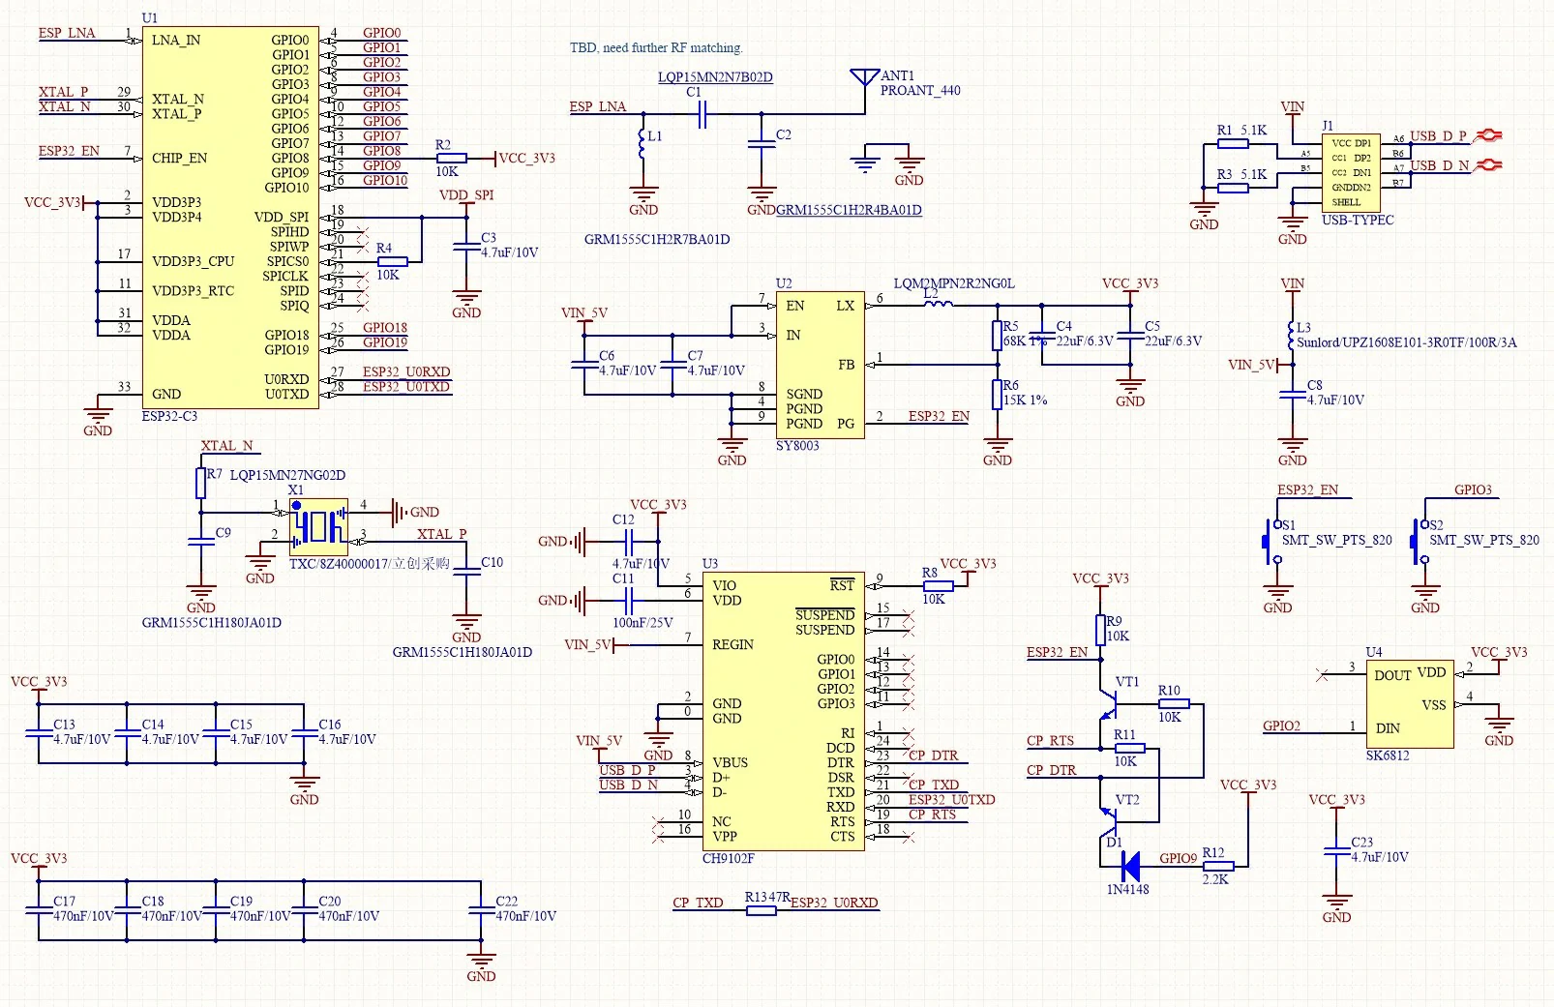Open the GRM1555C1H2R4BA01D underlined part link

(849, 210)
